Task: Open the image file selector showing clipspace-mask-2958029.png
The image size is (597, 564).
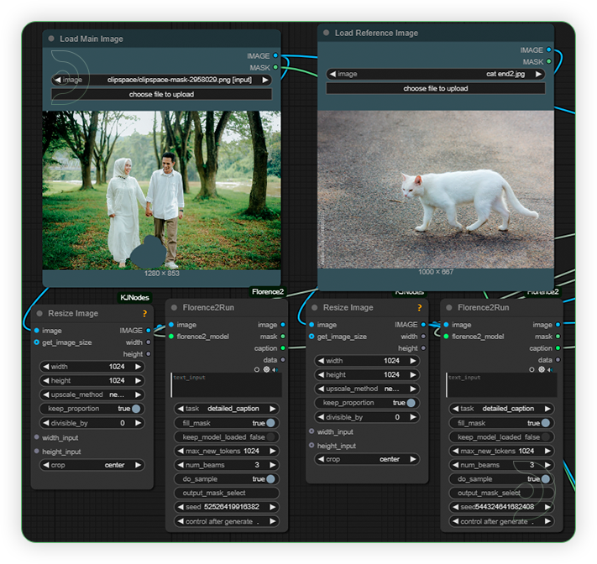Action: pyautogui.click(x=161, y=80)
